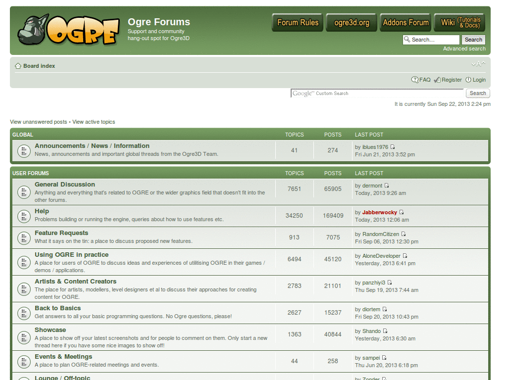The image size is (507, 380).
Task: View latest post icon next to AloneDeveloper
Action: tap(405, 256)
